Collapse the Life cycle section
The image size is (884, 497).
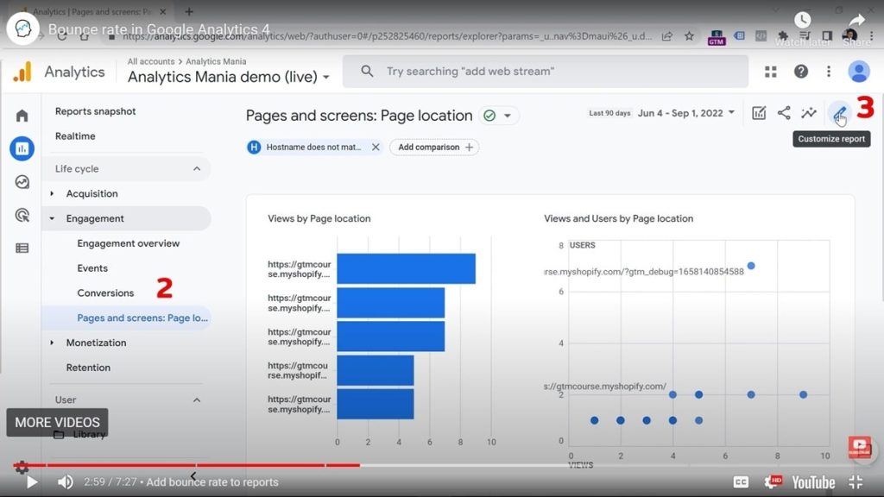tap(197, 168)
